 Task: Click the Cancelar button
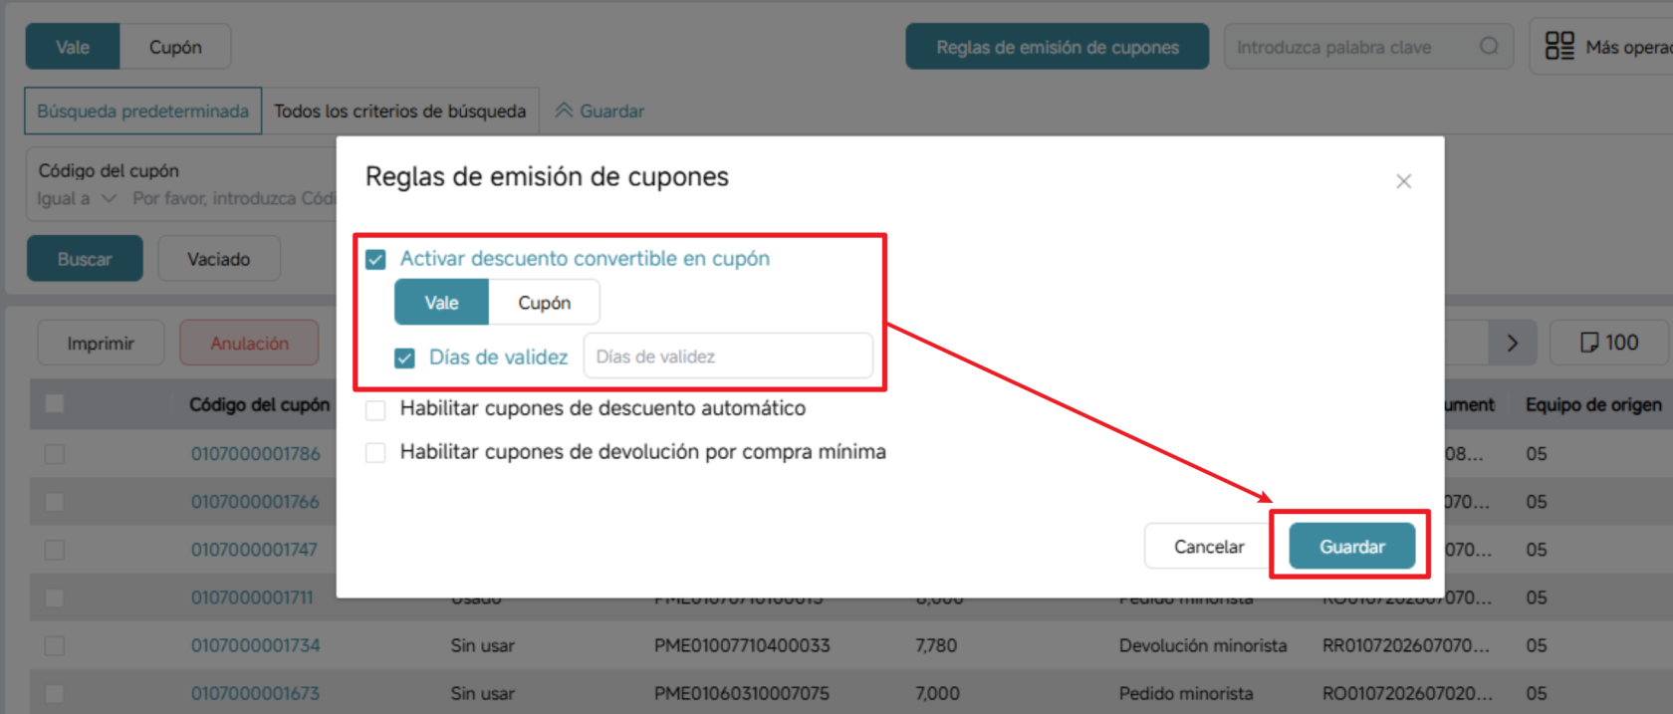click(x=1209, y=547)
